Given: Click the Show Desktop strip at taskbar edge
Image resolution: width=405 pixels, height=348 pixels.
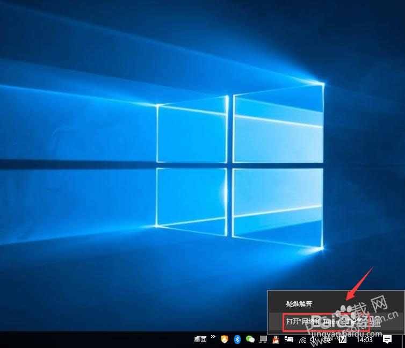Looking at the screenshot, I should [x=403, y=339].
